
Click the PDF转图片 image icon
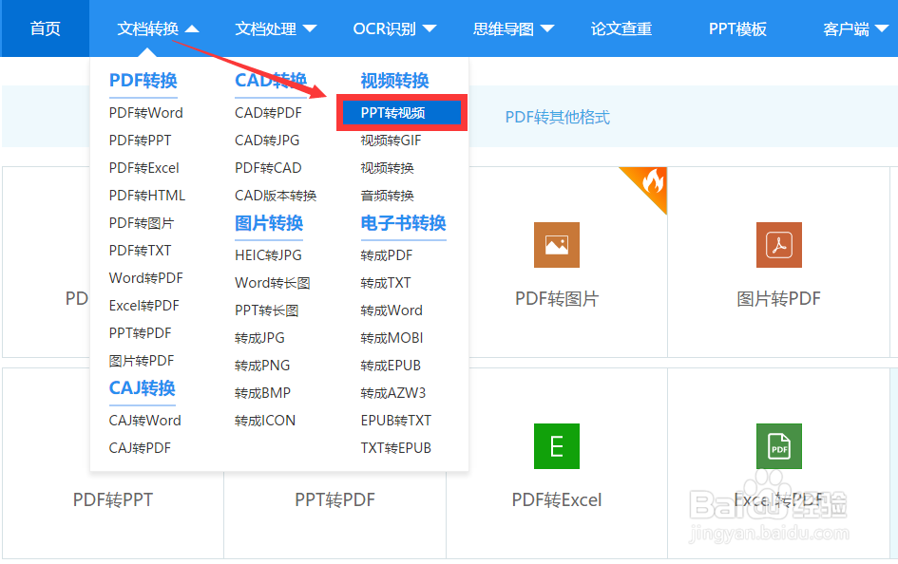click(x=556, y=245)
